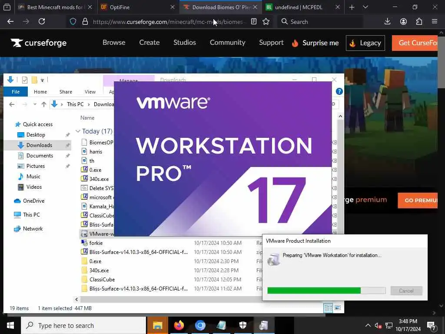Click the browser address bar URL
This screenshot has width=445, height=334.
(x=167, y=22)
